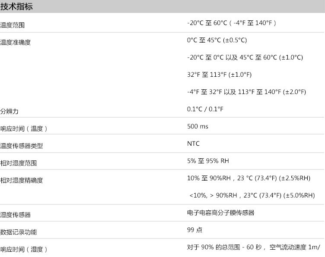
Task: Select the 5% 至 95% RH value
Action: coord(208,161)
